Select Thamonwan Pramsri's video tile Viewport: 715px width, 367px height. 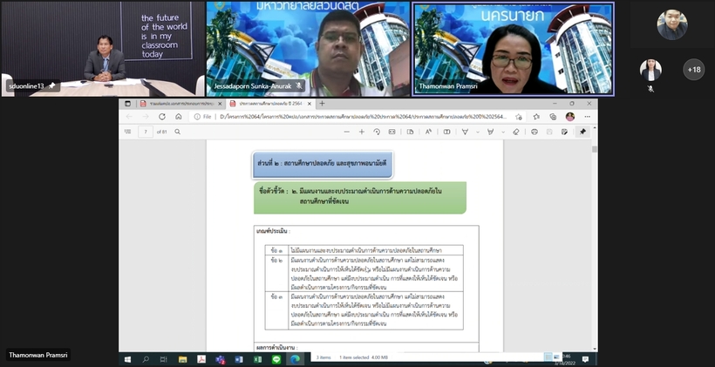click(x=513, y=49)
